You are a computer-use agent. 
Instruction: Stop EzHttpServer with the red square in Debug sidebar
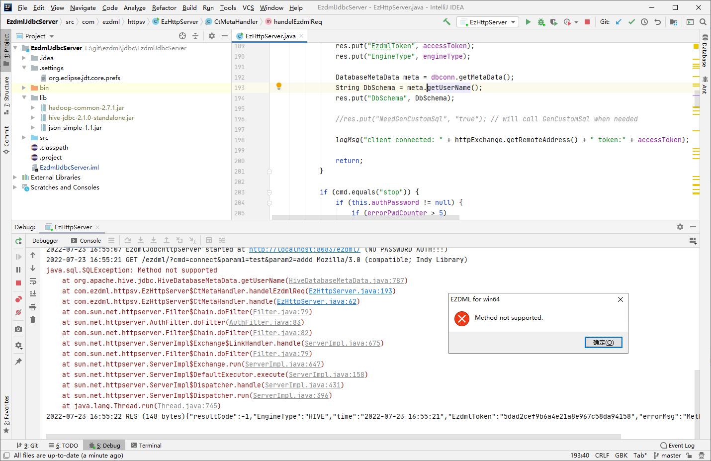[18, 282]
